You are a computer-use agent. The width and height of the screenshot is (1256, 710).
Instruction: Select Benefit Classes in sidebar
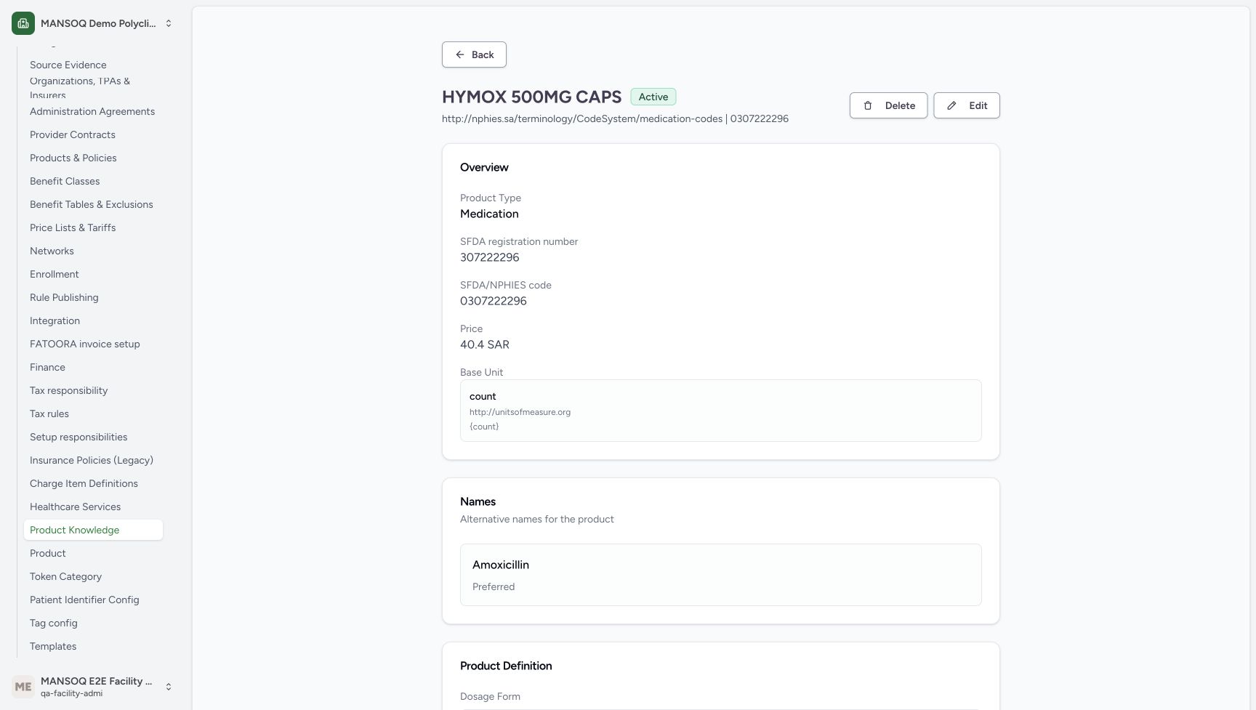(65, 181)
